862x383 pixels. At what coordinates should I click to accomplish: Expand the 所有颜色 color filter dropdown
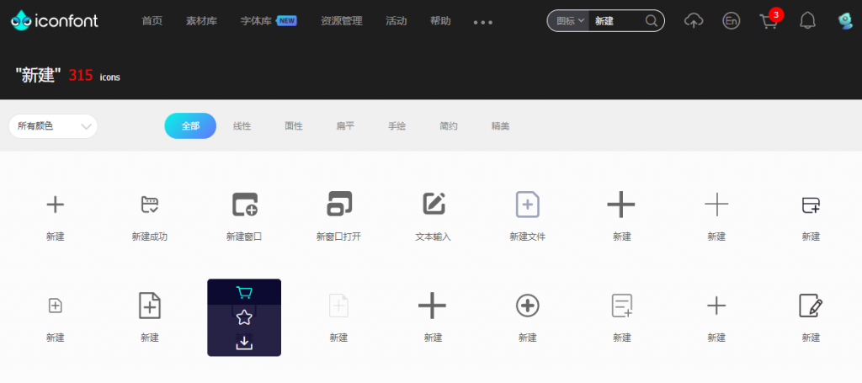(x=53, y=126)
